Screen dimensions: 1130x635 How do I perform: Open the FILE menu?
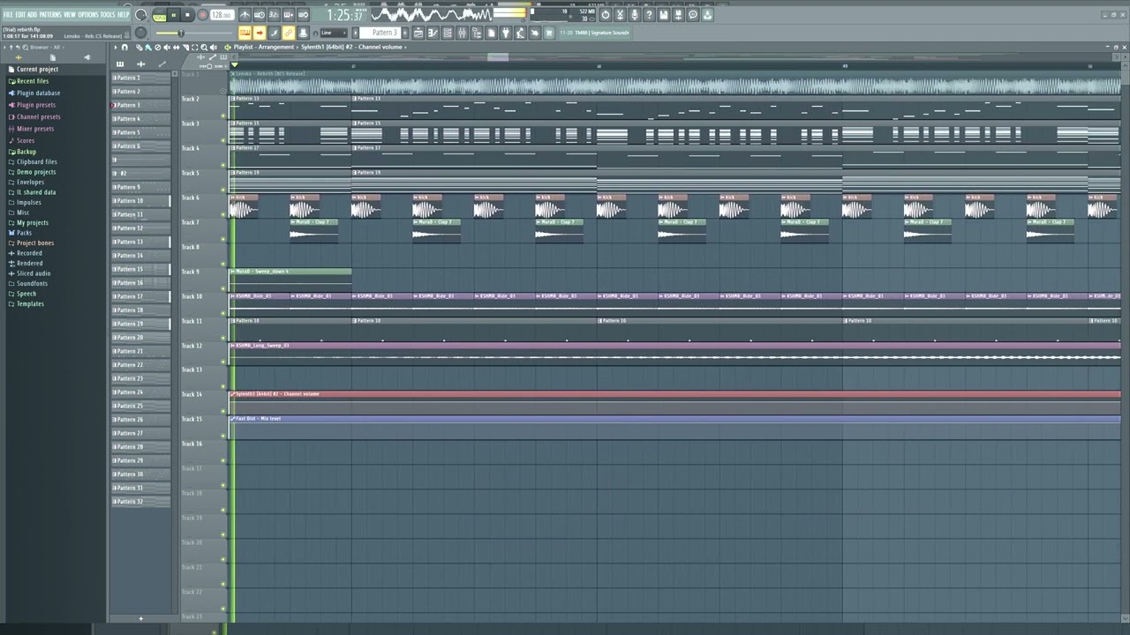8,15
